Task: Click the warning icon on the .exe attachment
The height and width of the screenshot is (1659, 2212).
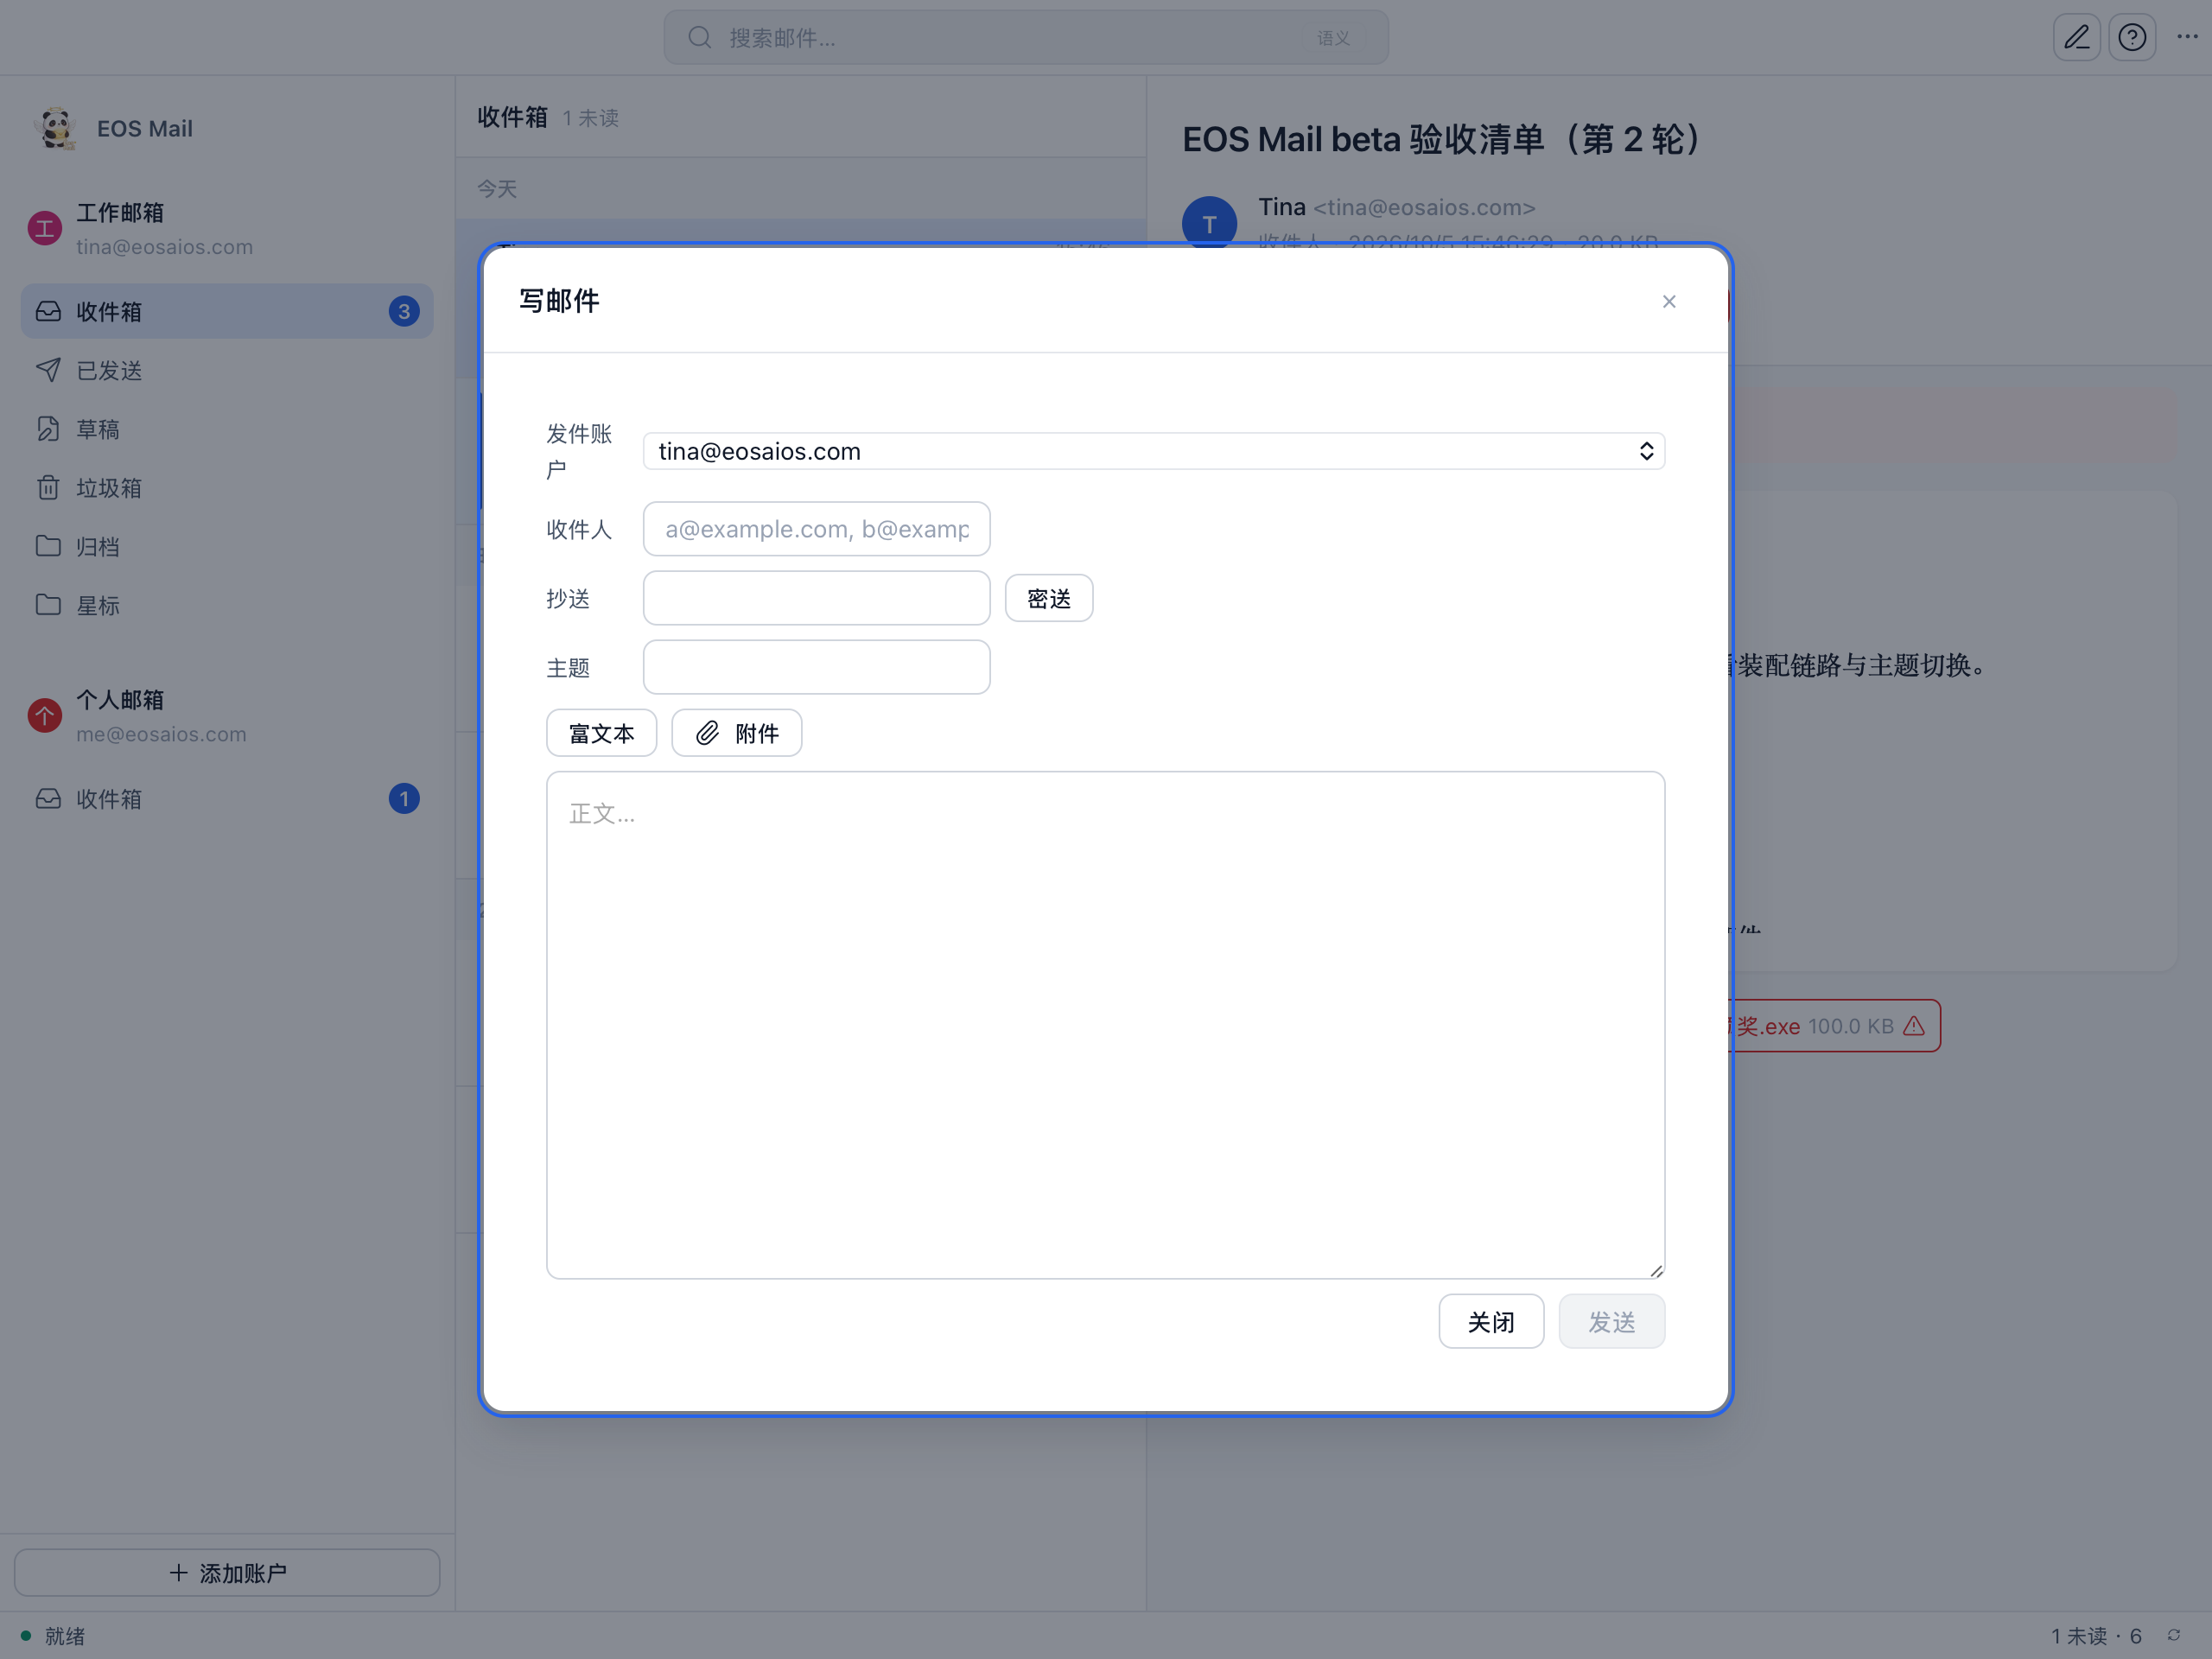Action: tap(1913, 1026)
